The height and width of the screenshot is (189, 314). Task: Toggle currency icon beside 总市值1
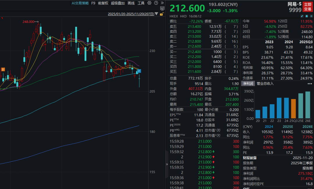point(219,130)
